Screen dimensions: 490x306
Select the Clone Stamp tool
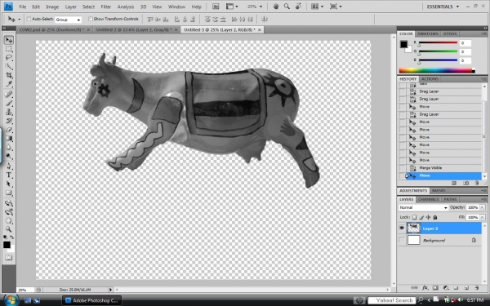click(x=9, y=112)
